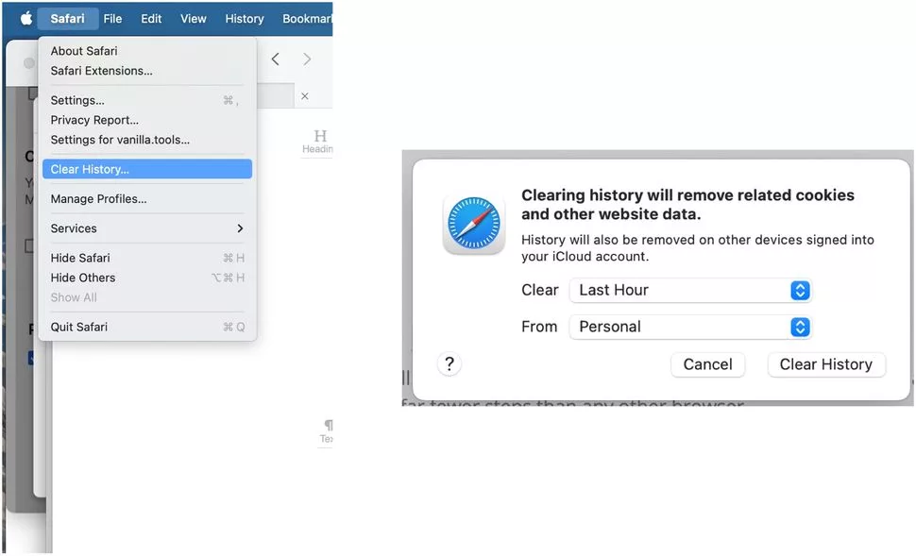This screenshot has width=916, height=556.
Task: Click the help question mark button
Action: pyautogui.click(x=450, y=364)
